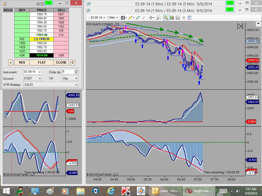
Task: Open File Explorer from the taskbar
Action: pyautogui.click(x=81, y=191)
